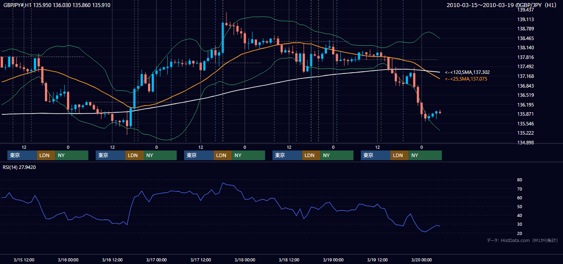
Task: Click the 3/19 12:00 date label
Action: [x=377, y=260]
